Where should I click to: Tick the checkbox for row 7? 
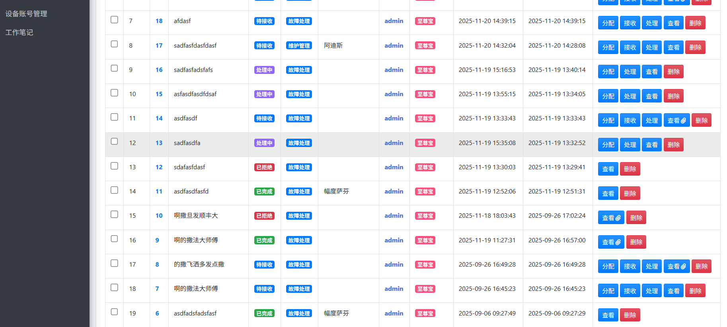(114, 20)
